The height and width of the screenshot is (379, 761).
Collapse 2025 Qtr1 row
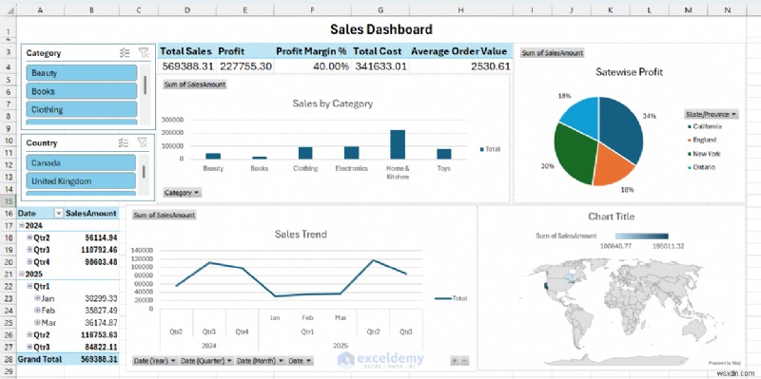point(29,286)
